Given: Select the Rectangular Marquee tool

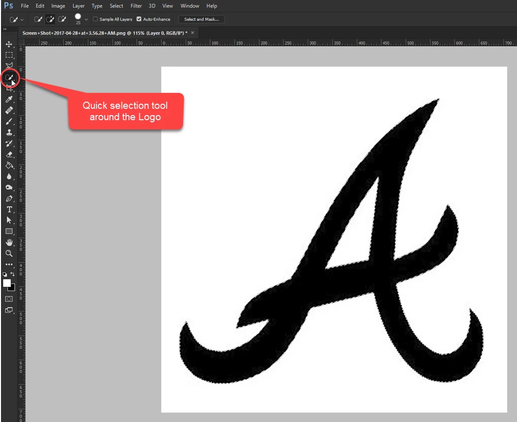Looking at the screenshot, I should tap(9, 55).
